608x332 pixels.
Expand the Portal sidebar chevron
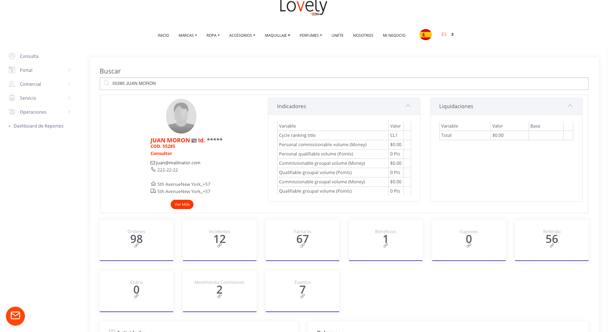69,70
